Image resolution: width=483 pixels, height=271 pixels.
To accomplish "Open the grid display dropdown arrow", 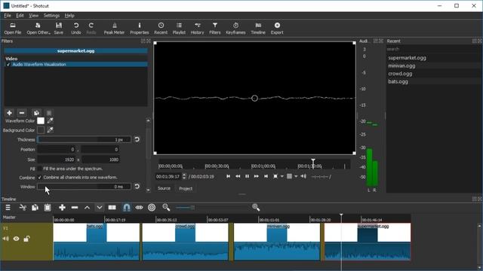I will pos(296,176).
